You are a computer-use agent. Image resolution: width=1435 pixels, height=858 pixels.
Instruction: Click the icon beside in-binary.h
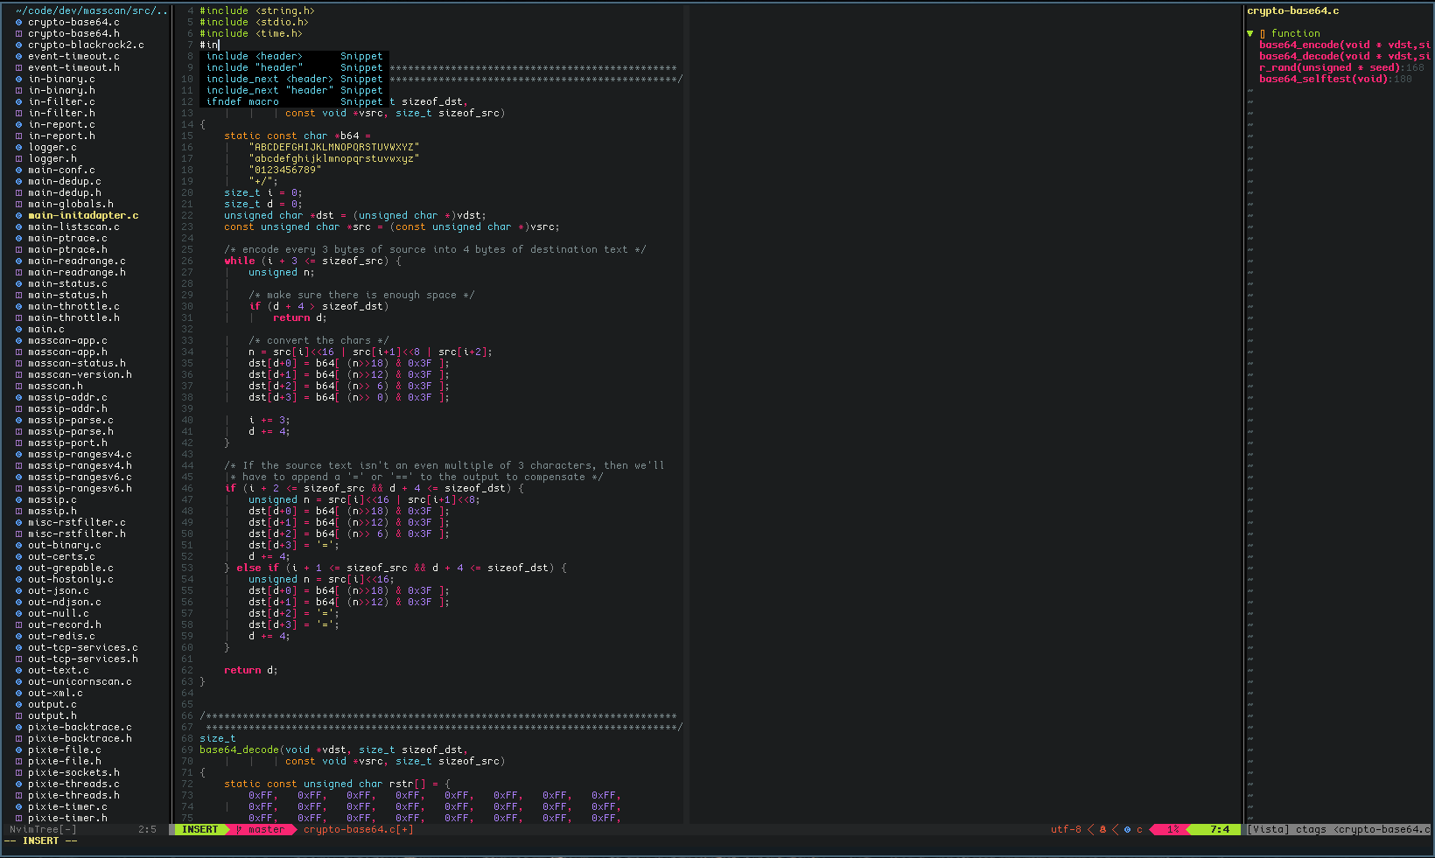coord(19,90)
